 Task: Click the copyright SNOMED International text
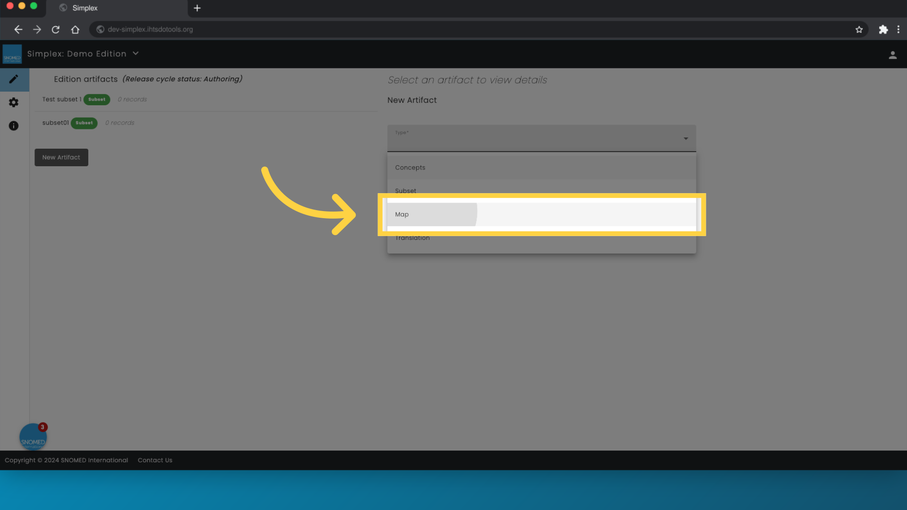(66, 460)
